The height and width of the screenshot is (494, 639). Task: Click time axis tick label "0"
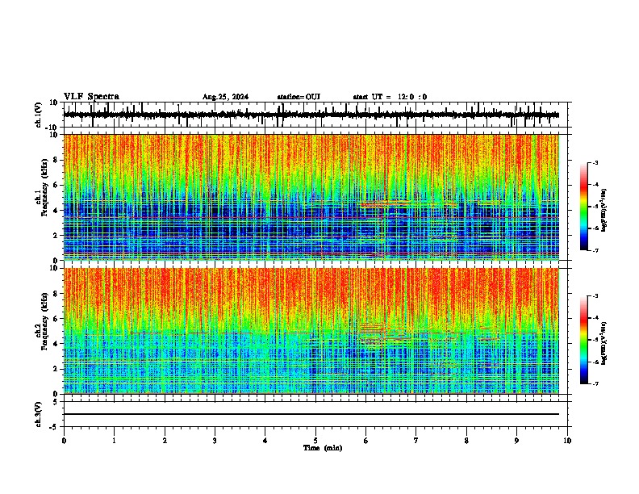pyautogui.click(x=64, y=441)
